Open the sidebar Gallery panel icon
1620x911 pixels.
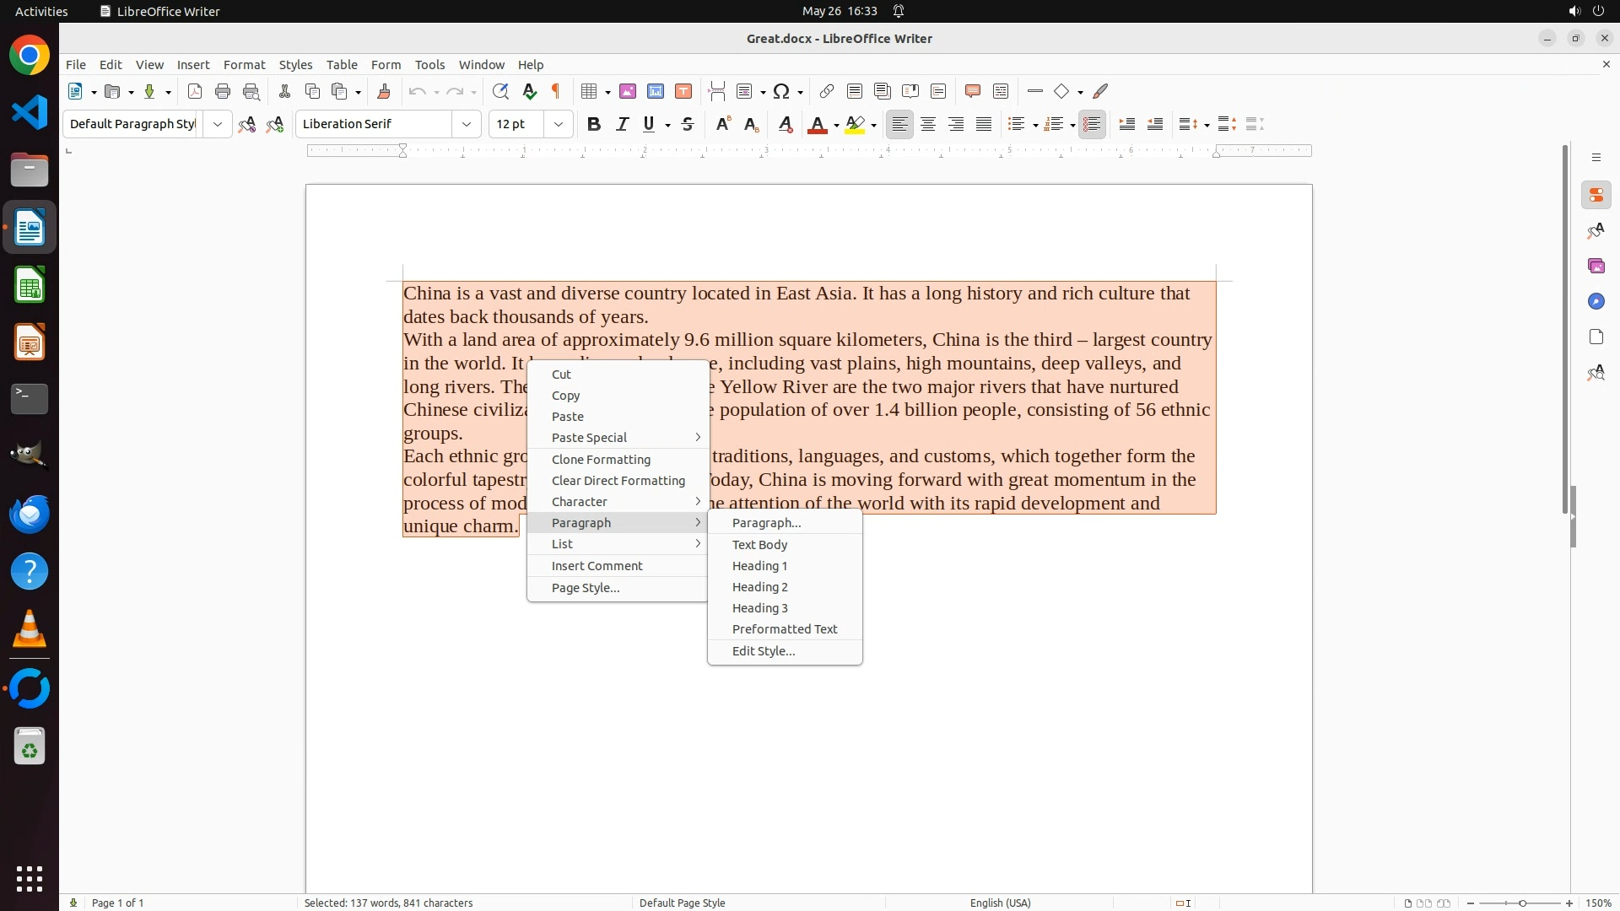(1596, 266)
